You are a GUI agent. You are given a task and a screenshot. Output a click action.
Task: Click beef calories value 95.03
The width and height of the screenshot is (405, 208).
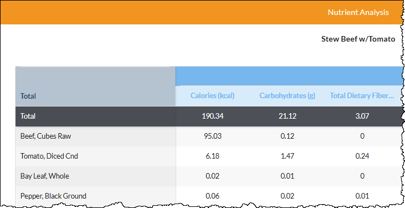pyautogui.click(x=212, y=136)
